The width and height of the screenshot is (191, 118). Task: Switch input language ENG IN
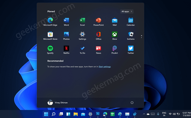(x=164, y=114)
